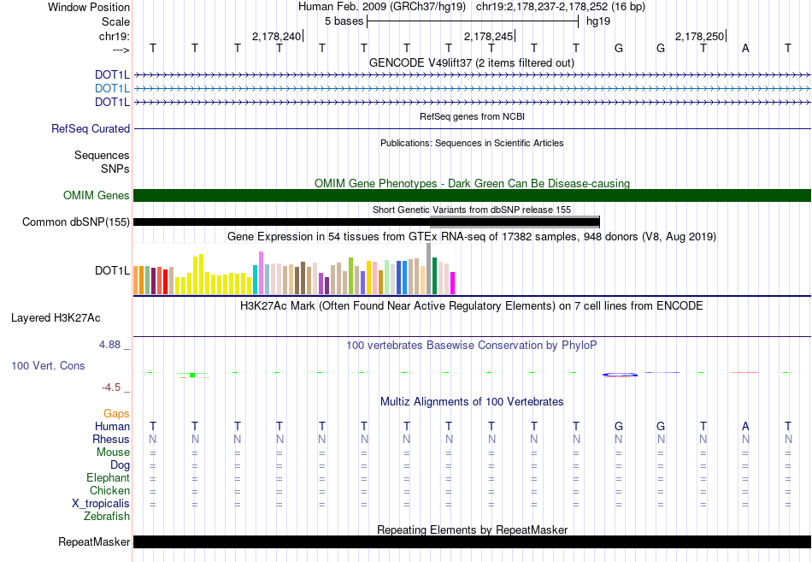Click the dark green OMIM Genes bar

click(472, 195)
